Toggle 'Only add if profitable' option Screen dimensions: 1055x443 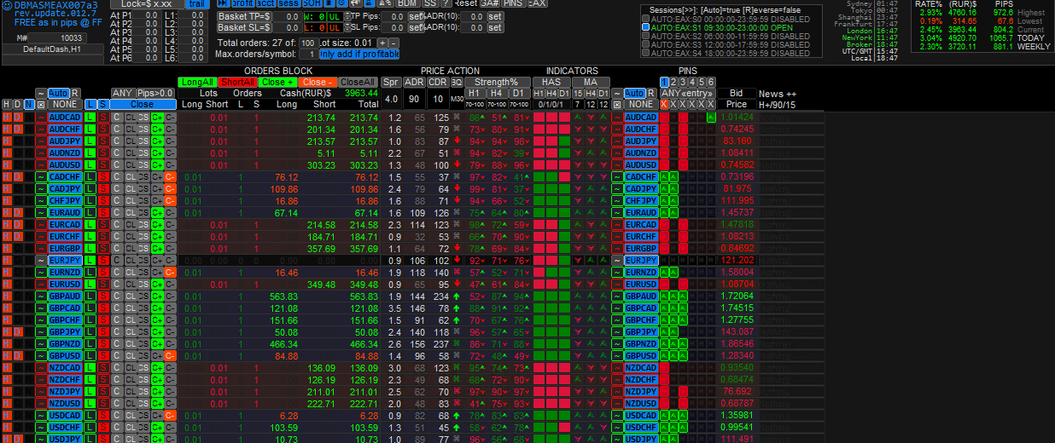click(359, 55)
